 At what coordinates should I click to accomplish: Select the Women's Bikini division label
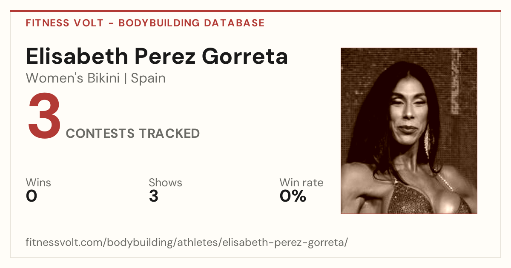pyautogui.click(x=73, y=78)
